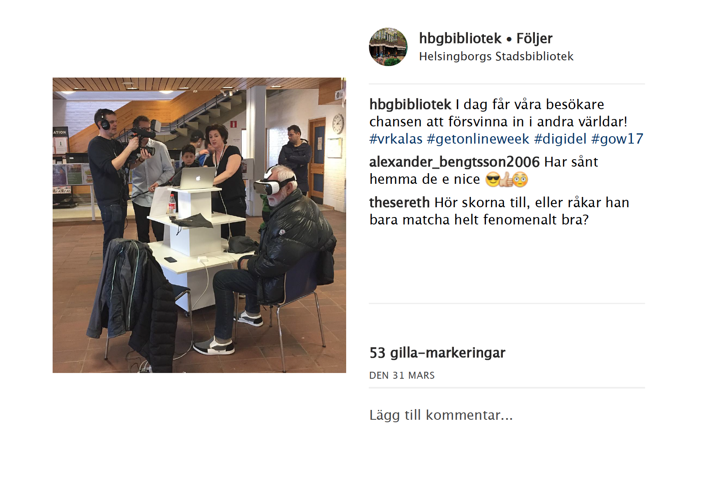
Task: Click the DEN 31 MARS post date
Action: (x=402, y=375)
